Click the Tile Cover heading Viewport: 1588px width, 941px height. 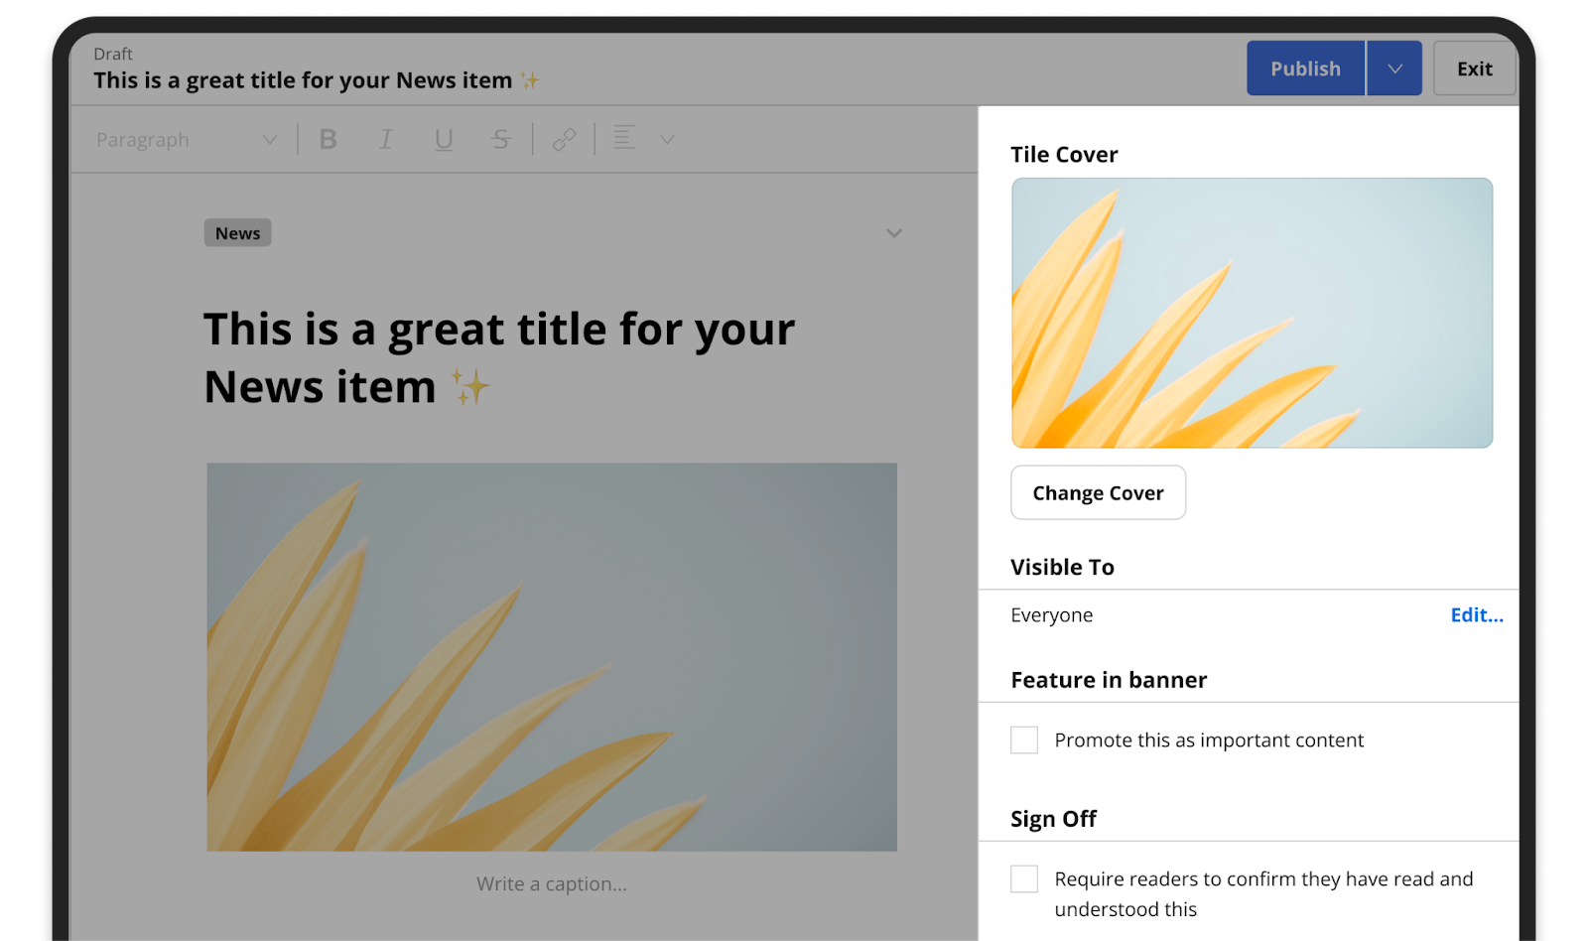tap(1064, 155)
